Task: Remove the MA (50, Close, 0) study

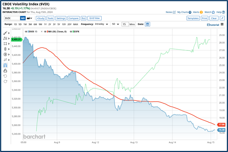Action: pos(42,32)
